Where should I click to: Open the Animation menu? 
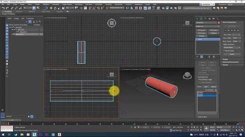coord(56,4)
